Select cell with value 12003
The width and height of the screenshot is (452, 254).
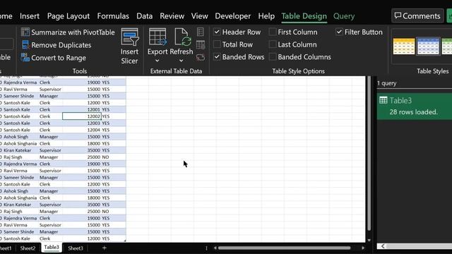tap(82, 123)
